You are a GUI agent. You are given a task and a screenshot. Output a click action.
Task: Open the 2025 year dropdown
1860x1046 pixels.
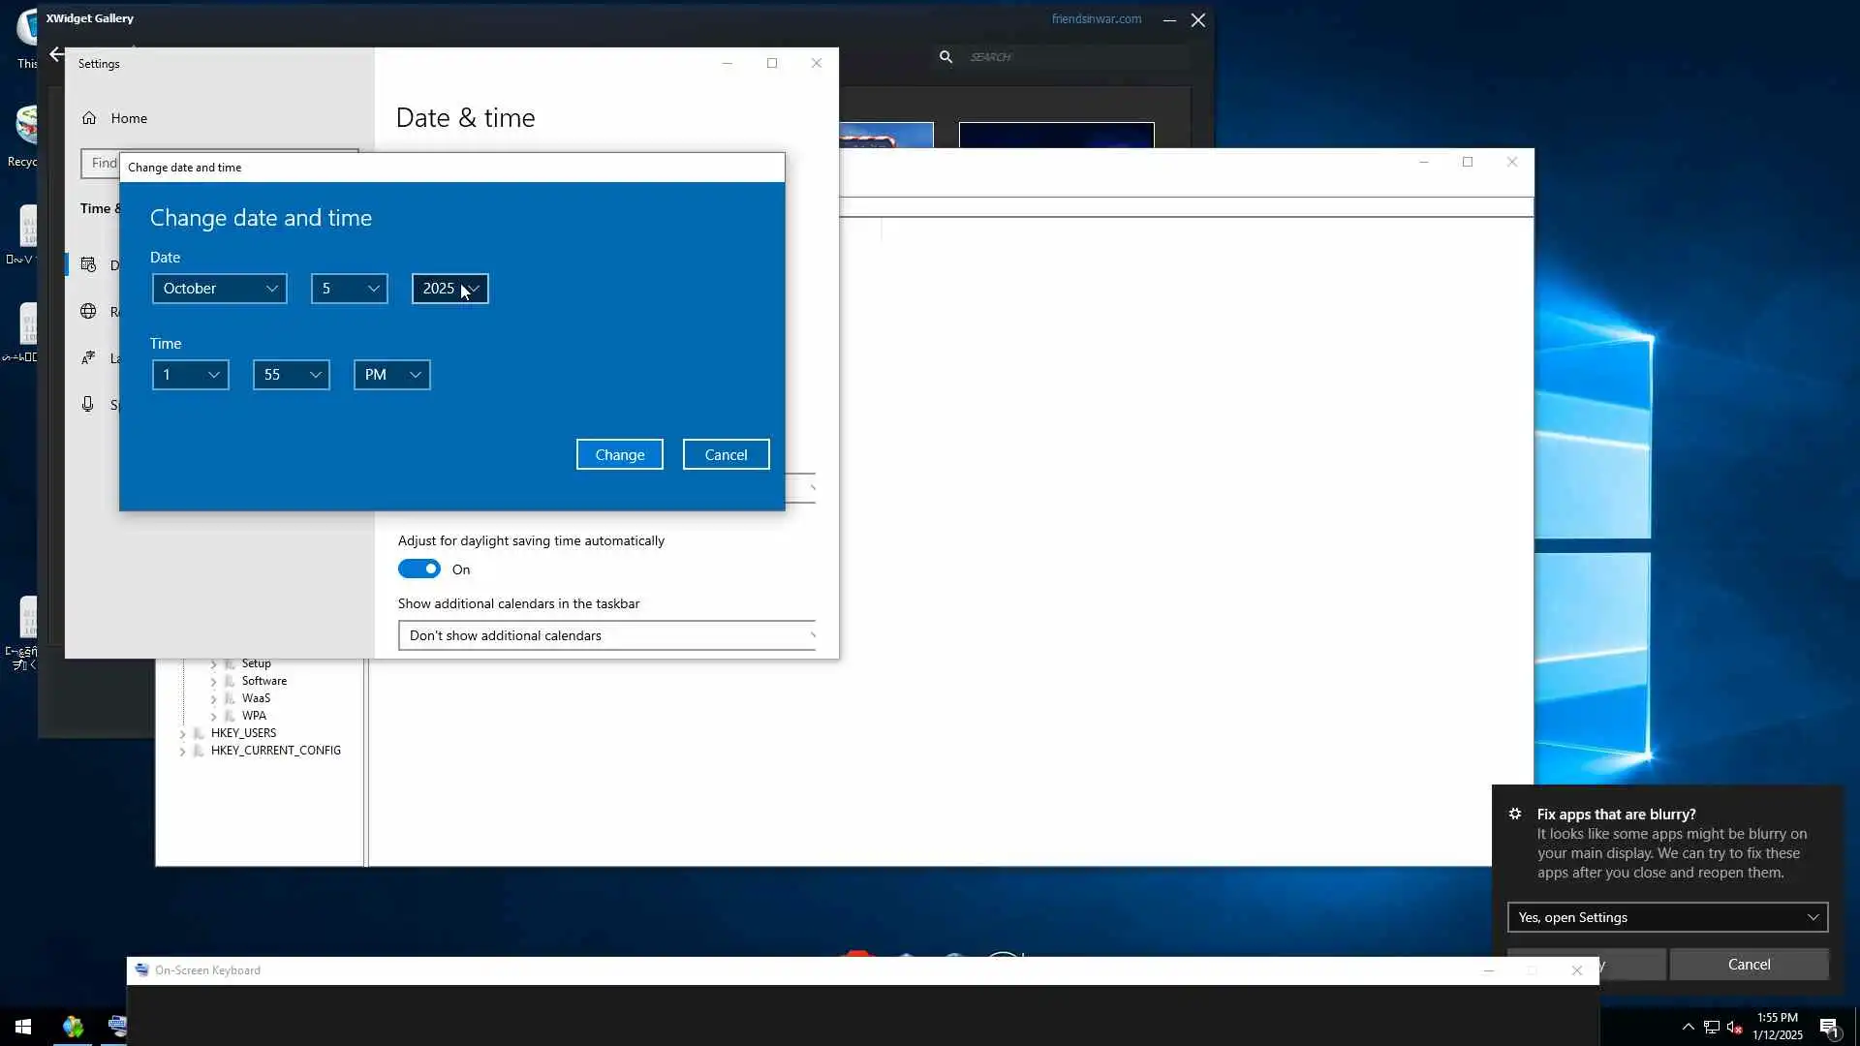tap(450, 289)
